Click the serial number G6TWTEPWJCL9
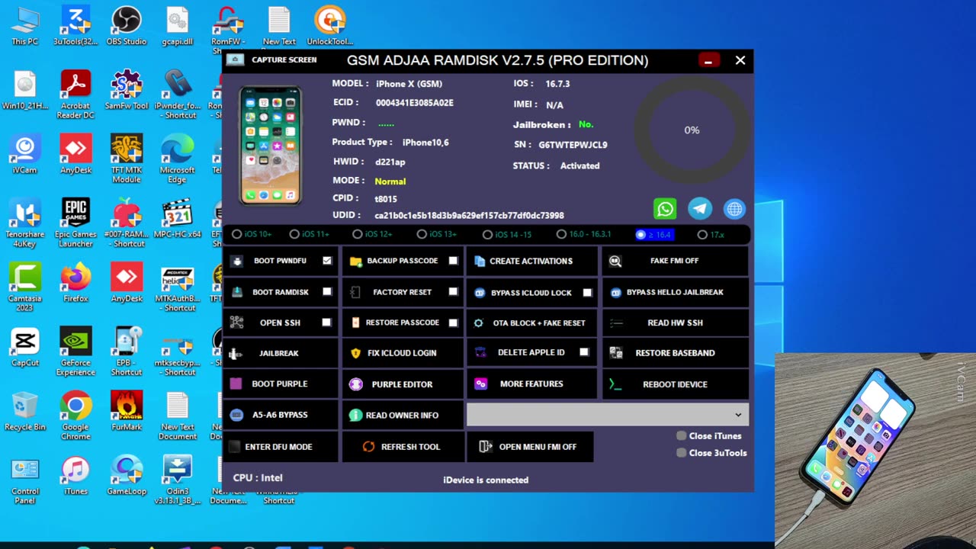976x549 pixels. (573, 145)
